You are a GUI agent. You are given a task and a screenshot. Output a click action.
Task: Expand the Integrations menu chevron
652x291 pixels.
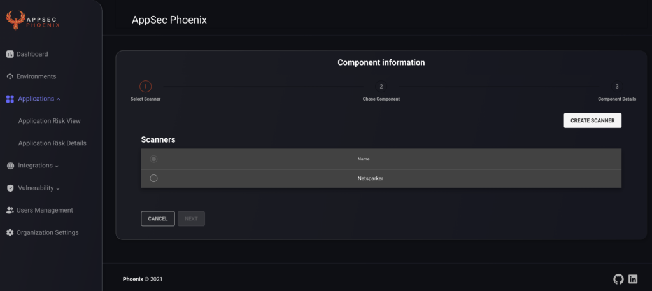point(57,166)
